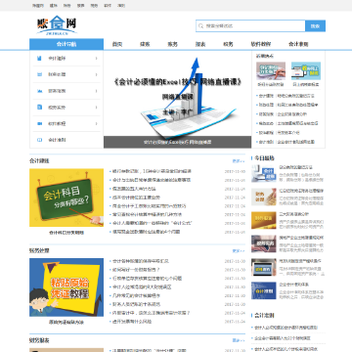Open article mentioning "会计公式" in 会计建账
The height and width of the screenshot is (352, 352).
tap(153, 223)
